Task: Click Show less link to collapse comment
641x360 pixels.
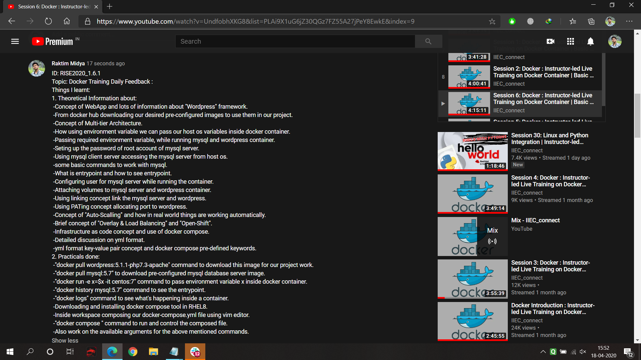Action: tap(65, 340)
